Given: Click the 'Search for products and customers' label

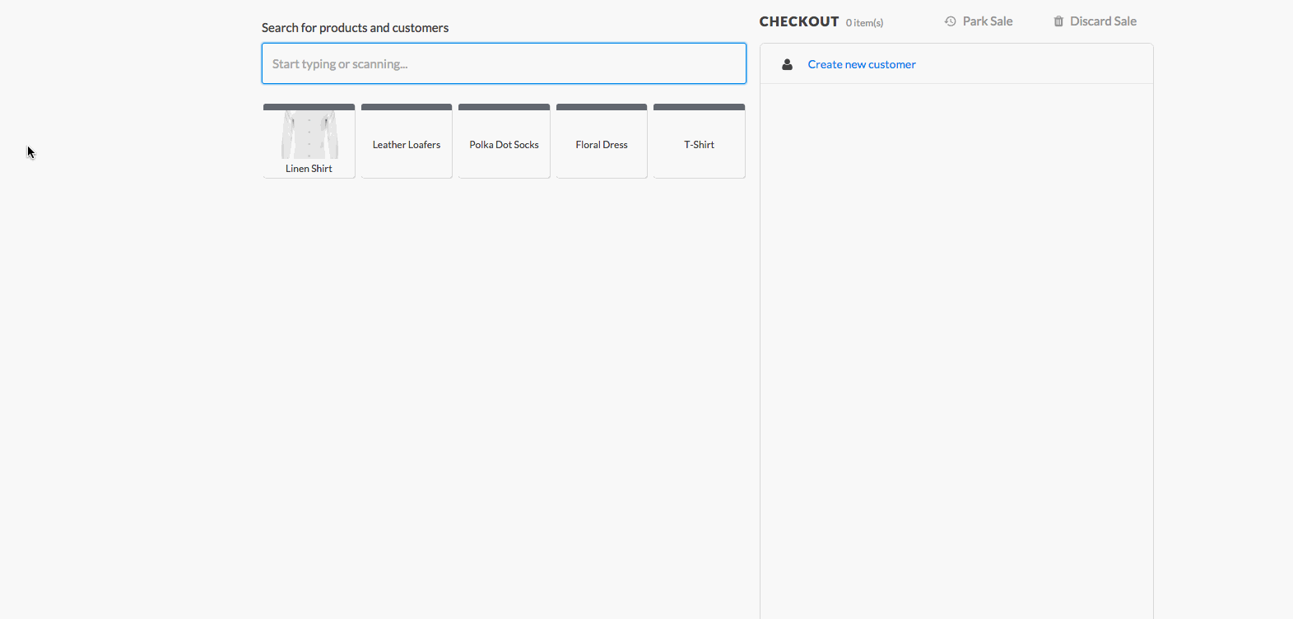Looking at the screenshot, I should click(355, 28).
